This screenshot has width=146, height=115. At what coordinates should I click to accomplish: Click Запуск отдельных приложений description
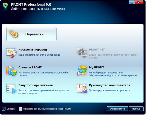tap(44, 92)
